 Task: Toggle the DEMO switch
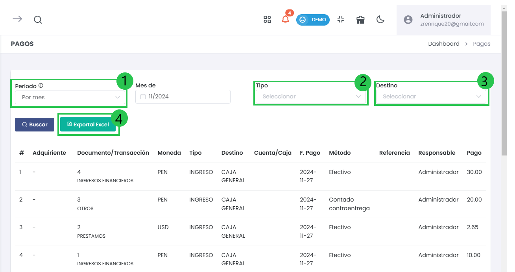coord(313,20)
